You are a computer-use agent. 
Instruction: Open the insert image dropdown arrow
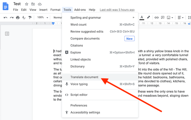coord(172,18)
